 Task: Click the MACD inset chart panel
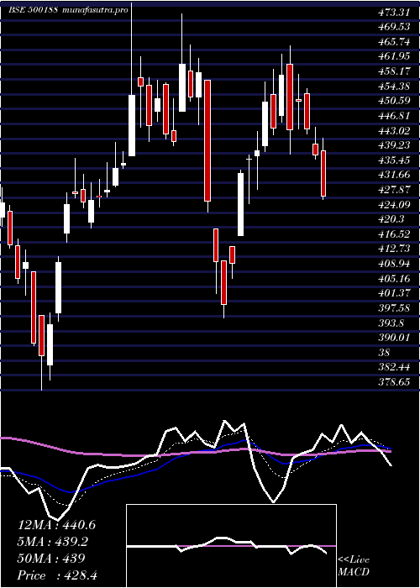[x=231, y=546]
